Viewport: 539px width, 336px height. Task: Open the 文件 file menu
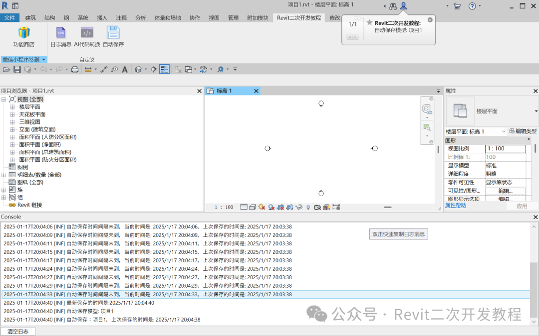tap(9, 18)
